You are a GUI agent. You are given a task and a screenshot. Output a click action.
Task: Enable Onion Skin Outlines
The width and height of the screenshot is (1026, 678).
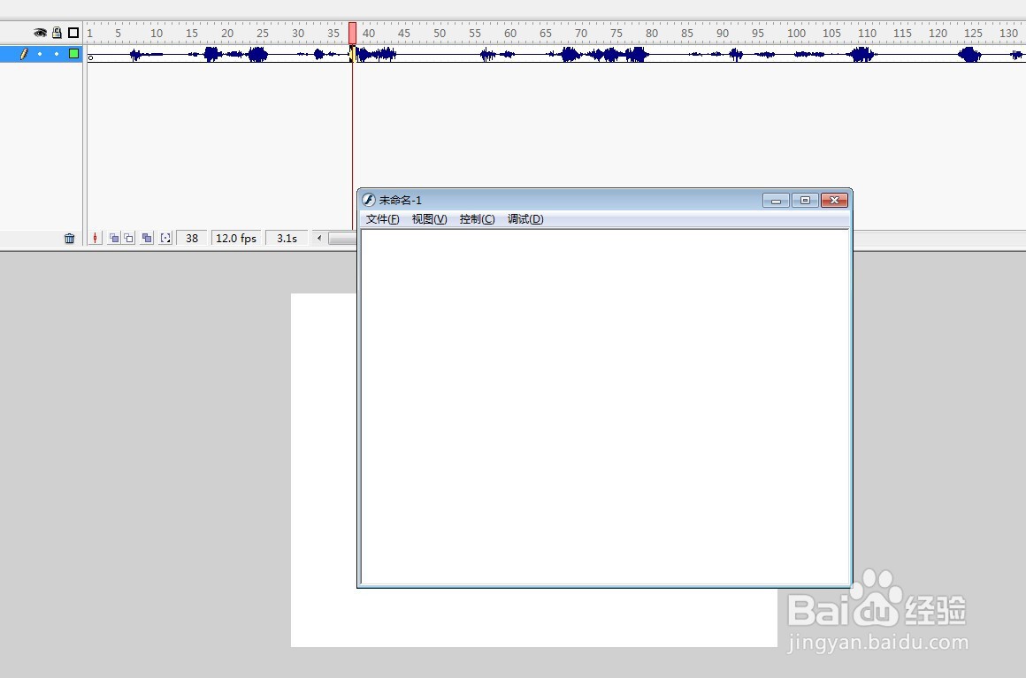pyautogui.click(x=129, y=239)
